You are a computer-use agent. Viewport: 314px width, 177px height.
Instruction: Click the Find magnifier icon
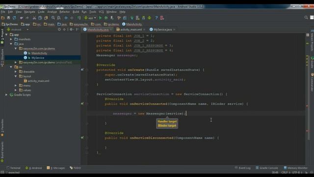[x=53, y=18]
